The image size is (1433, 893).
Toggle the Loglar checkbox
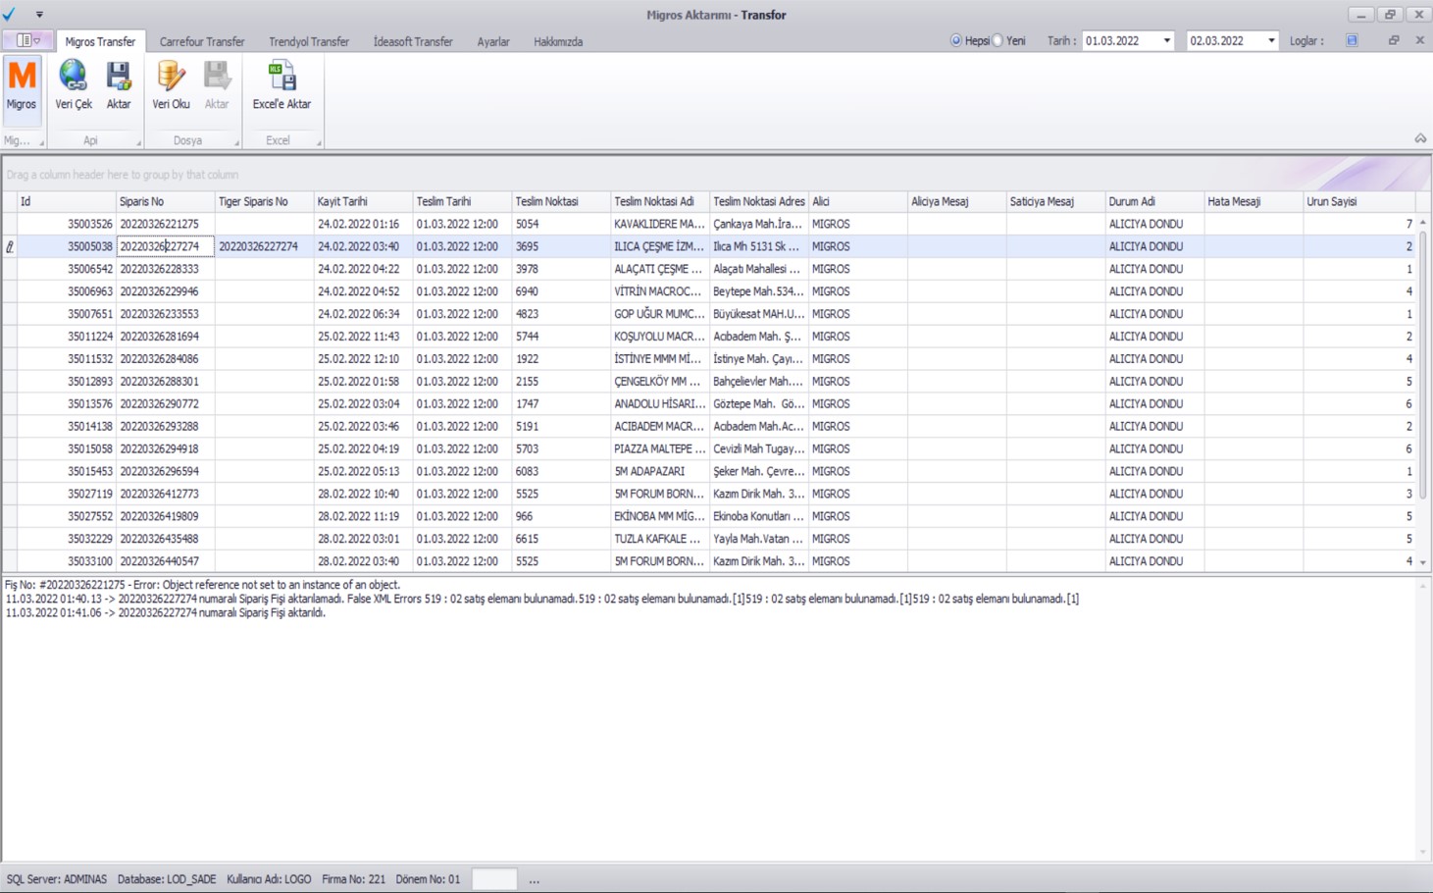(x=1352, y=41)
